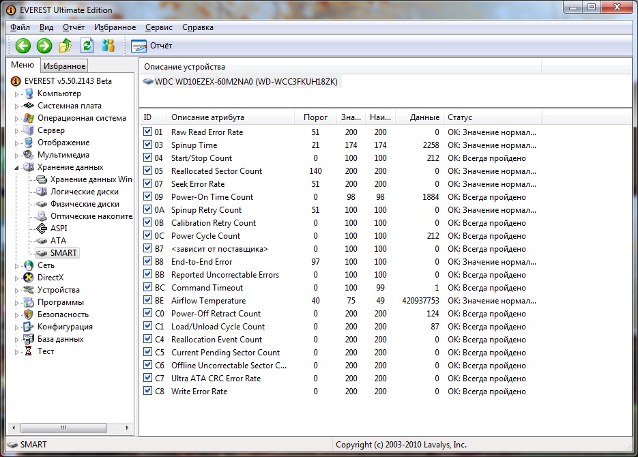Open the Файл menu
638x457 pixels.
(x=20, y=27)
